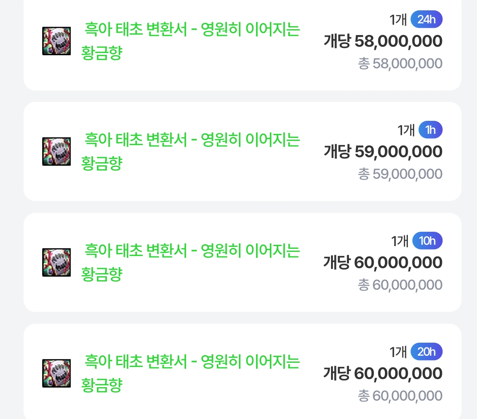Click the item icon in the 20h listing
Screen dimensions: 477x419
[56, 373]
